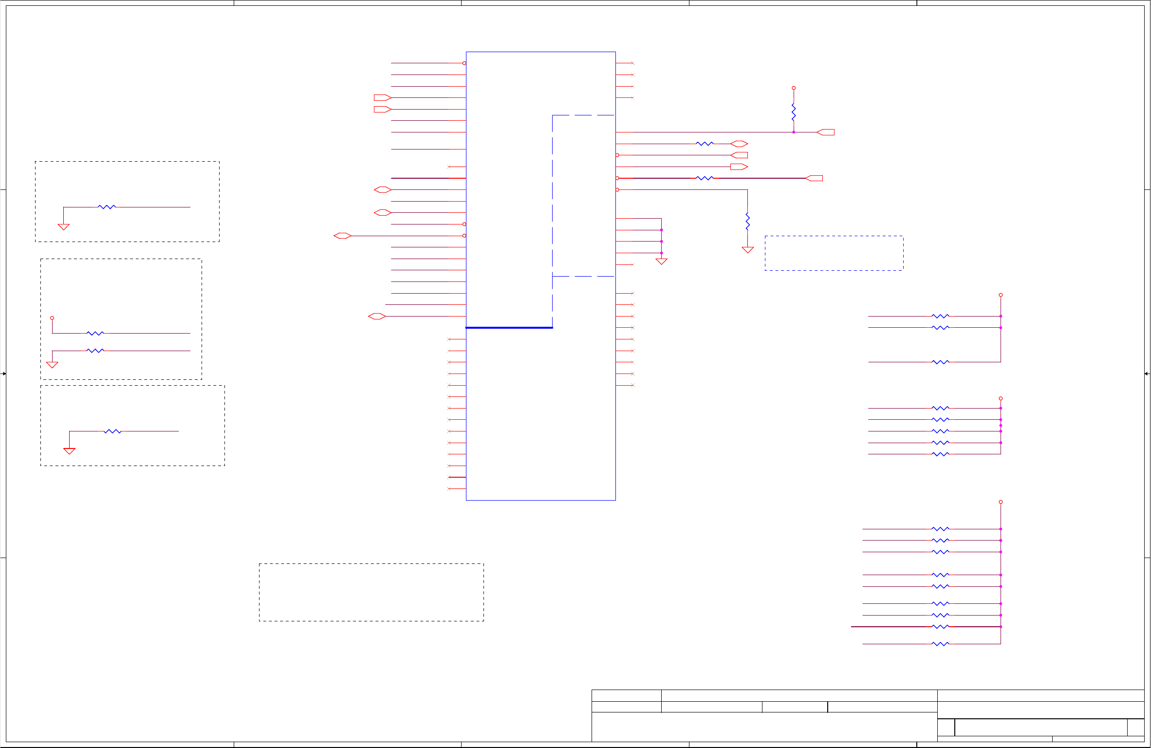Click the empty dashed note box below the IC

coord(371,592)
